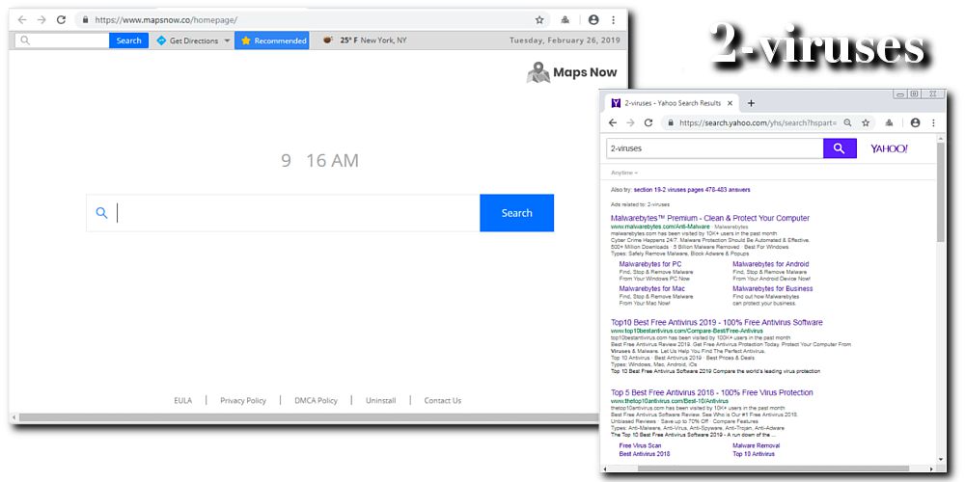Open the EULA link
Viewport: 965px width, 482px height.
182,401
